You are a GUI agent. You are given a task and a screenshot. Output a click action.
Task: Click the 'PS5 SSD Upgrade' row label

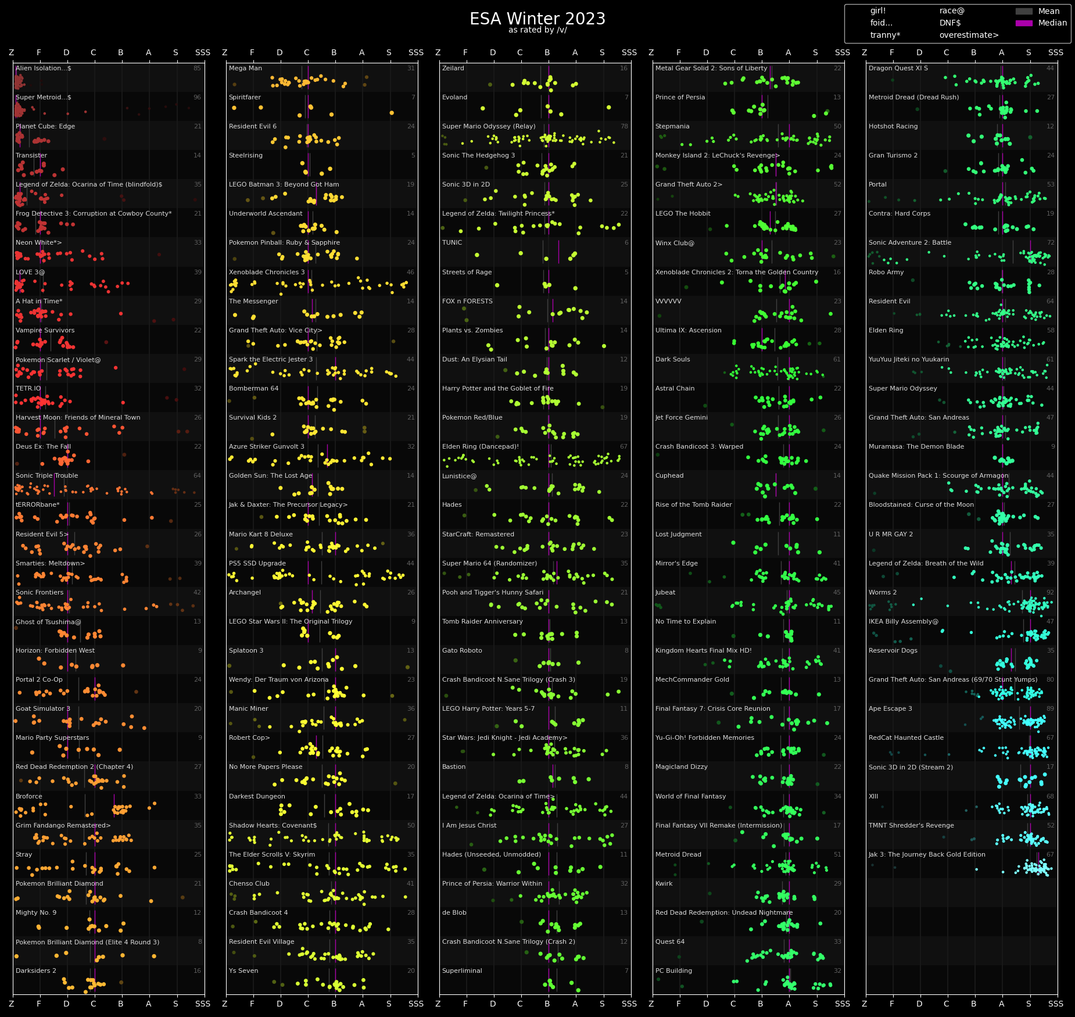point(257,564)
